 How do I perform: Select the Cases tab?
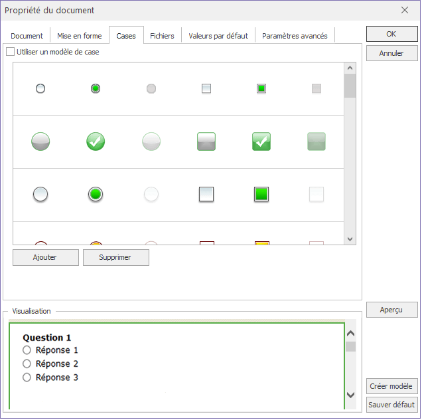[126, 35]
